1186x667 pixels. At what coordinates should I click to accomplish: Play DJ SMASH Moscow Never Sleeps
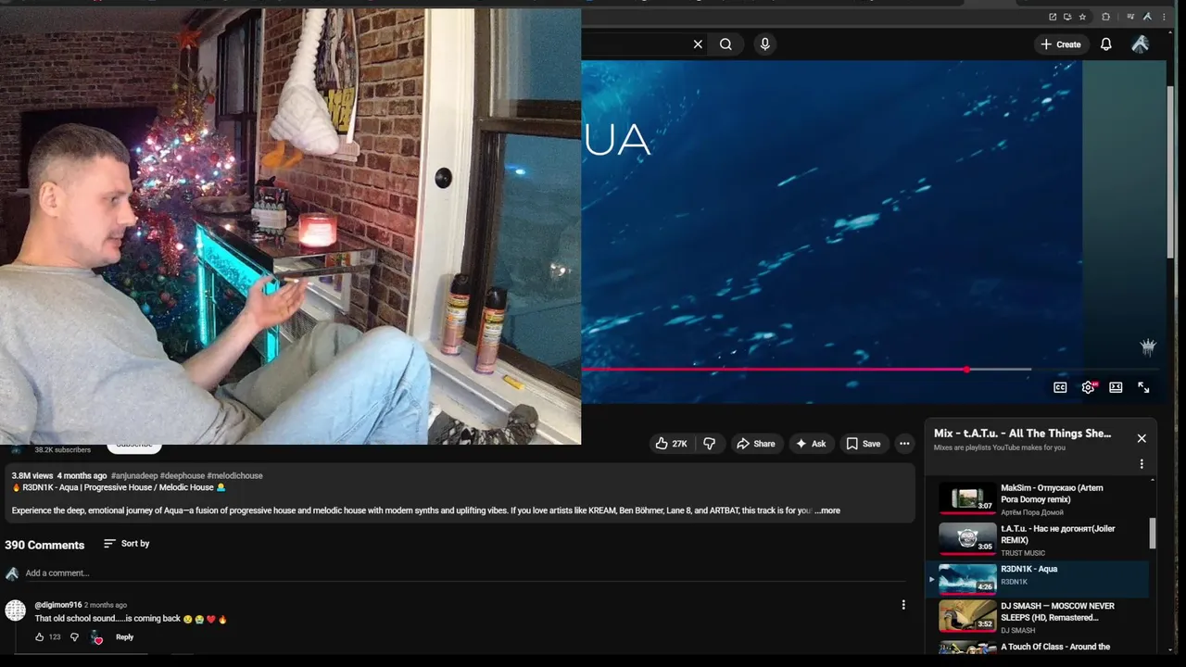1038,617
